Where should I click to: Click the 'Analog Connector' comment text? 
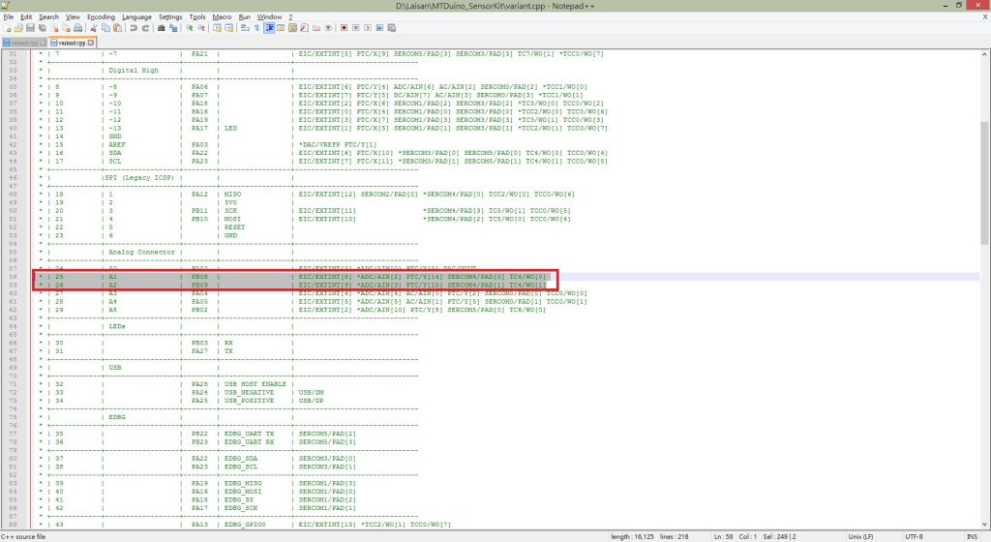[141, 252]
